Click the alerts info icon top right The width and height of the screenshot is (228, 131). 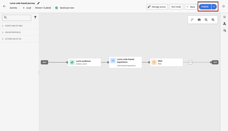pyautogui.click(x=223, y=6)
